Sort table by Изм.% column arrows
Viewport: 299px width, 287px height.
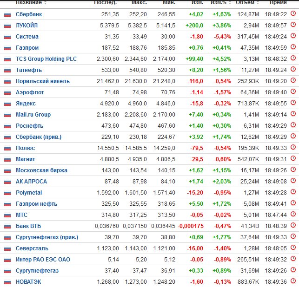tap(230, 2)
